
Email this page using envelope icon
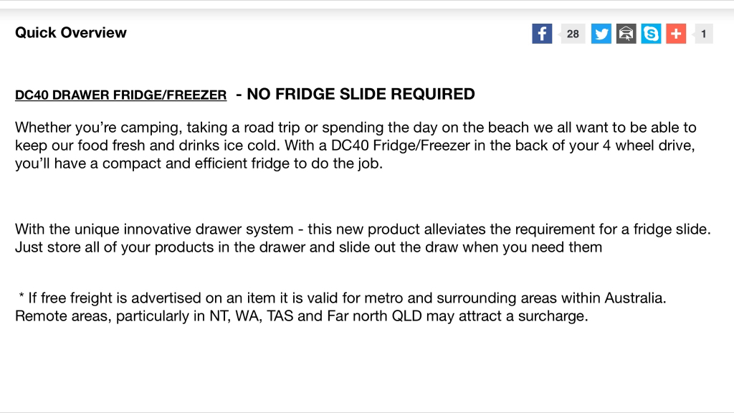click(626, 34)
